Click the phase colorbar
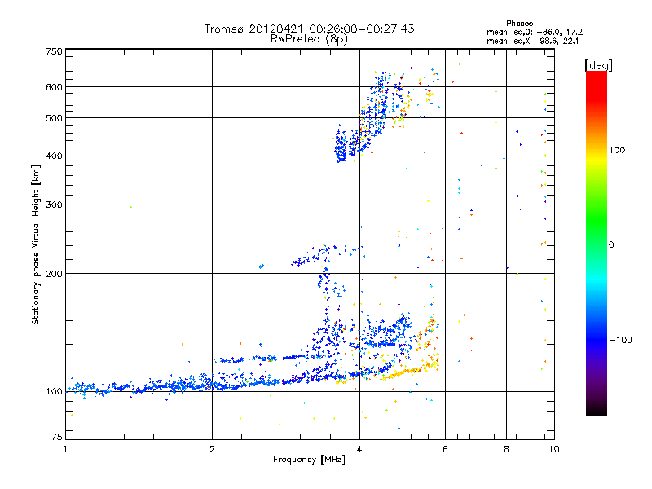This screenshot has width=652, height=489. [597, 243]
